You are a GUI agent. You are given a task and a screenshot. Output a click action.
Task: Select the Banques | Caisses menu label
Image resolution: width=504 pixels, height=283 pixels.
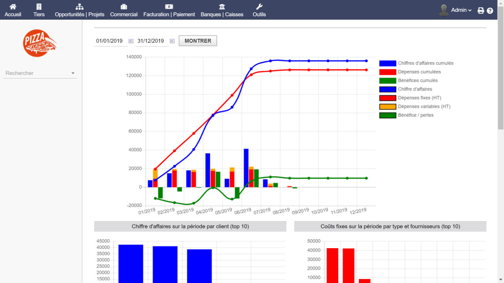(222, 14)
